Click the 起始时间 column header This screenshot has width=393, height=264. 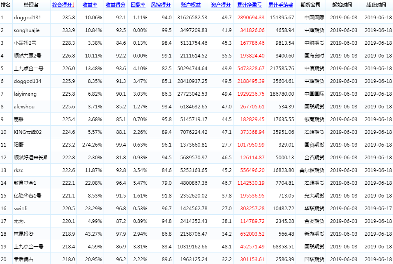(x=342, y=5)
